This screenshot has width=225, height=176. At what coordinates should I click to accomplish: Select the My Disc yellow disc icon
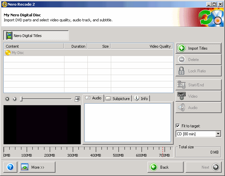[8, 53]
